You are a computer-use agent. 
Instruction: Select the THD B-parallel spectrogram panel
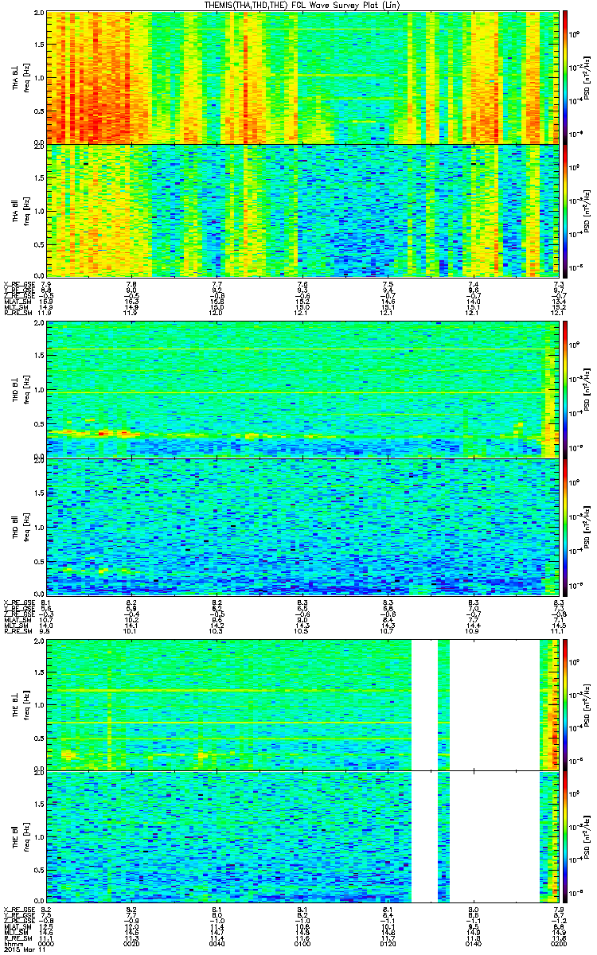pos(304,527)
